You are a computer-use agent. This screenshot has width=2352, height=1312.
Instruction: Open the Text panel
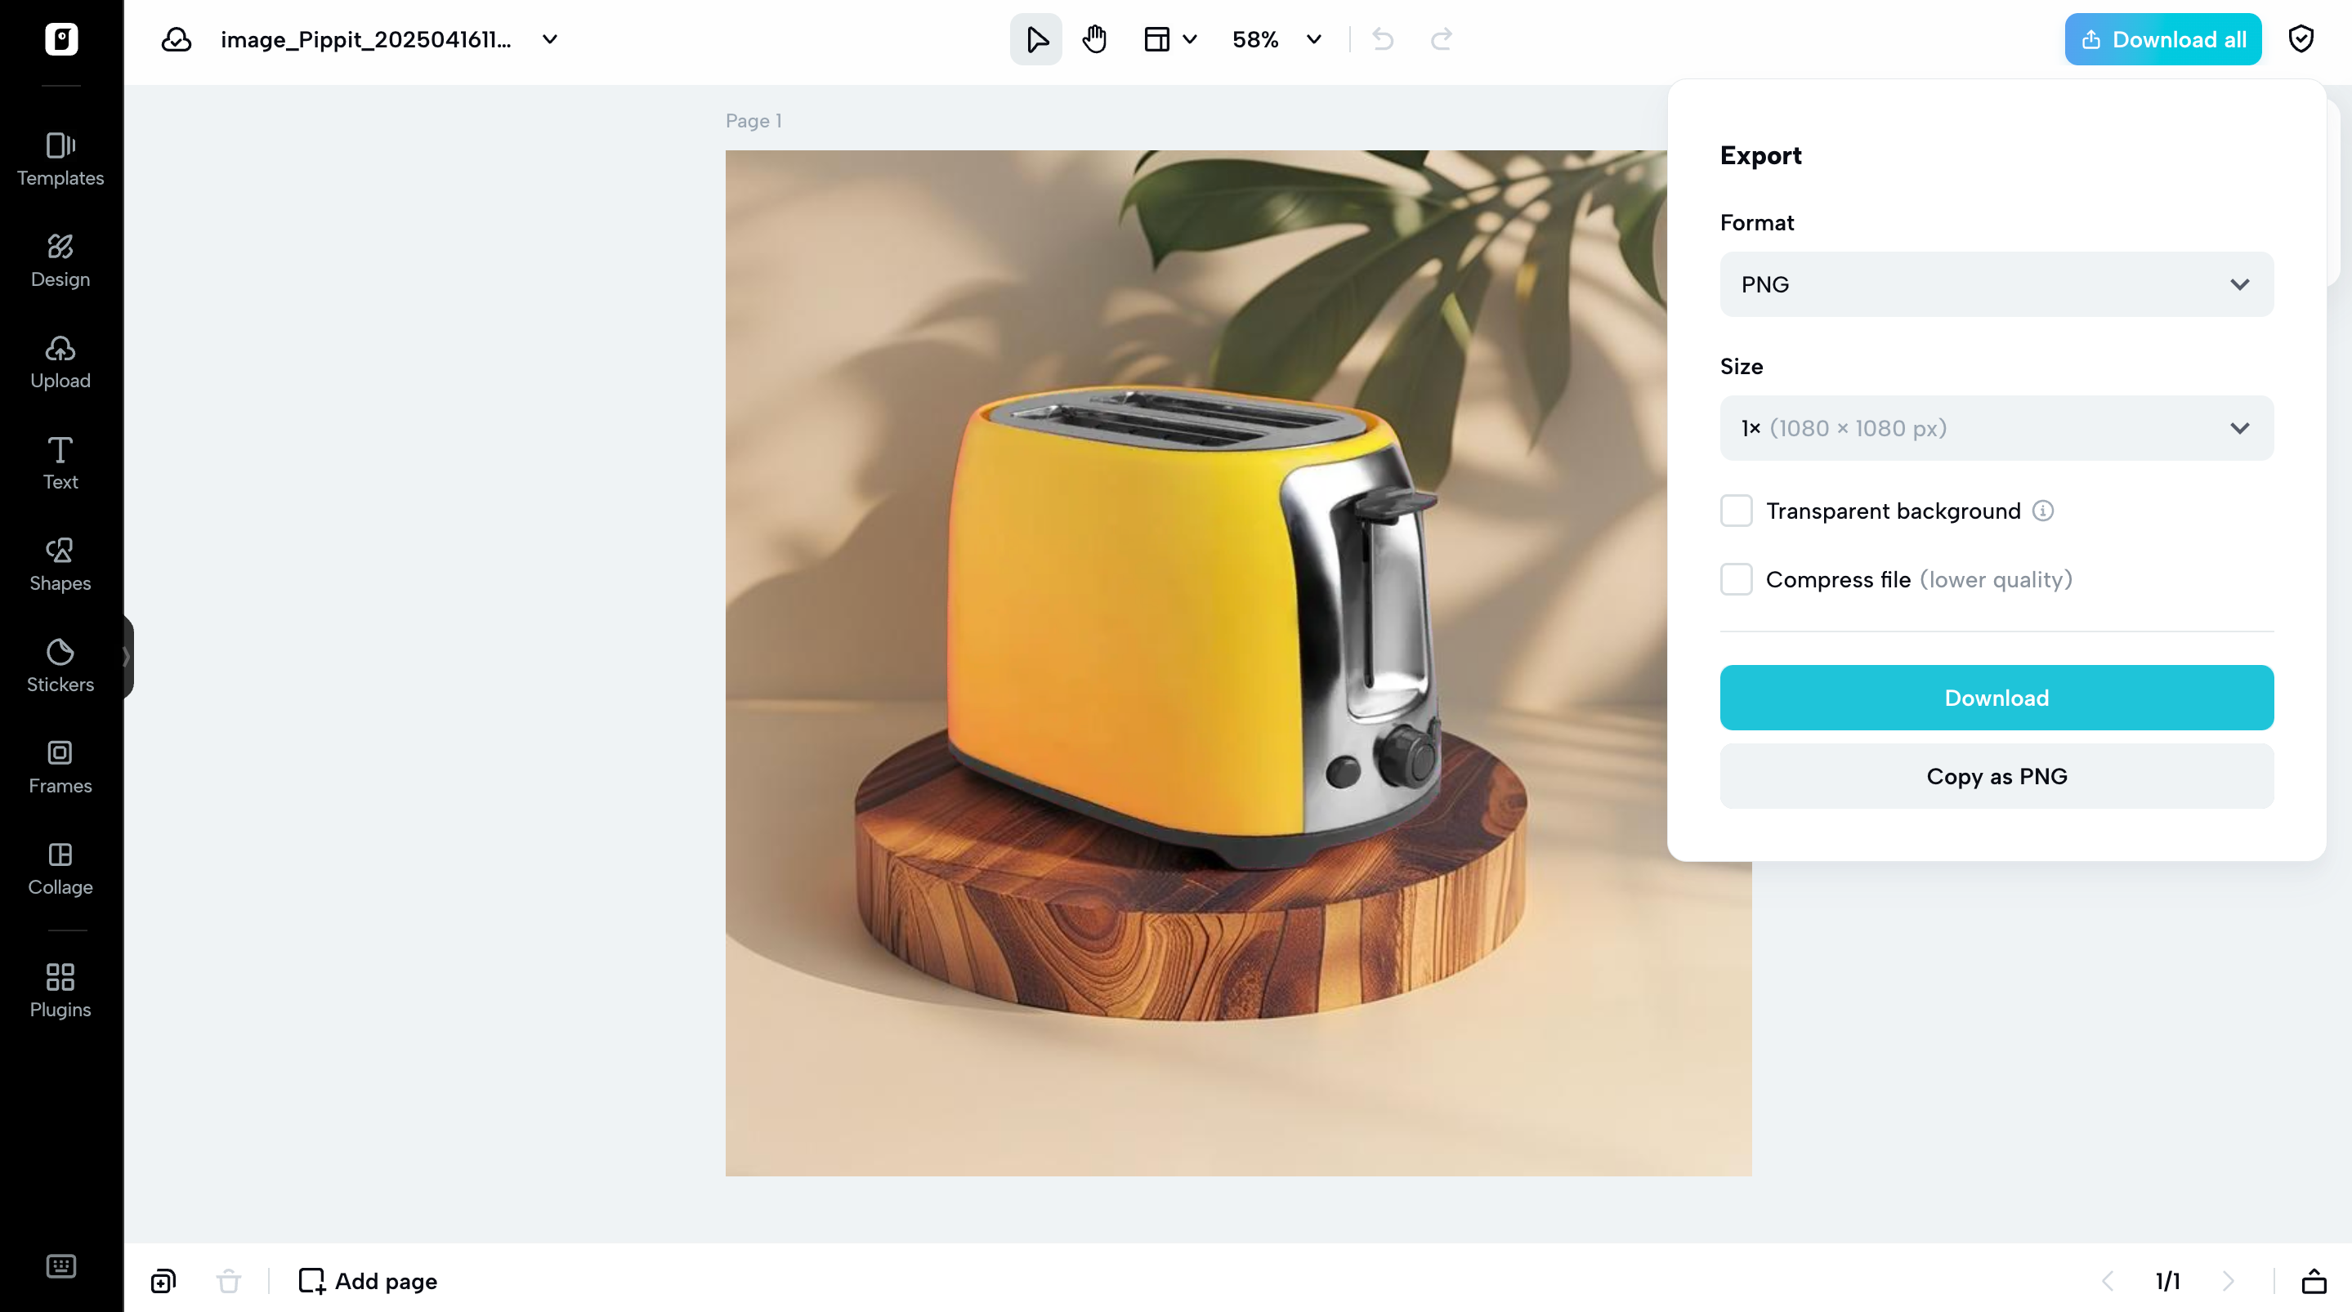pyautogui.click(x=60, y=463)
